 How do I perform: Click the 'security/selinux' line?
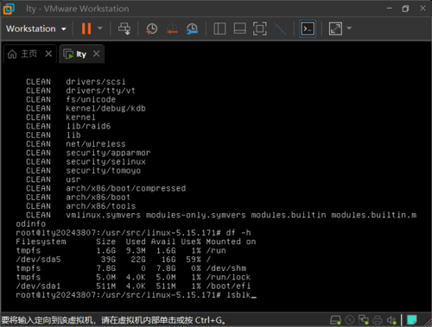point(86,161)
